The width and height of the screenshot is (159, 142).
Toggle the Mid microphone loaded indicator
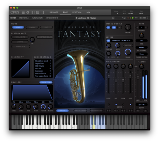point(116,105)
